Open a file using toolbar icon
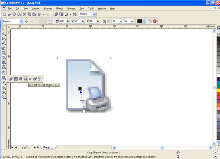The height and width of the screenshot is (159, 220). point(10,14)
